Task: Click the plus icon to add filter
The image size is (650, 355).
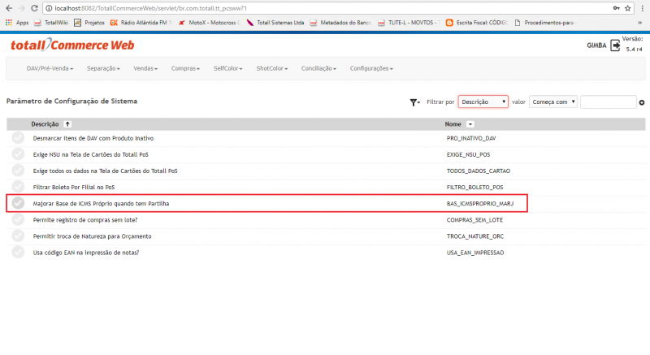Action: pyautogui.click(x=642, y=102)
